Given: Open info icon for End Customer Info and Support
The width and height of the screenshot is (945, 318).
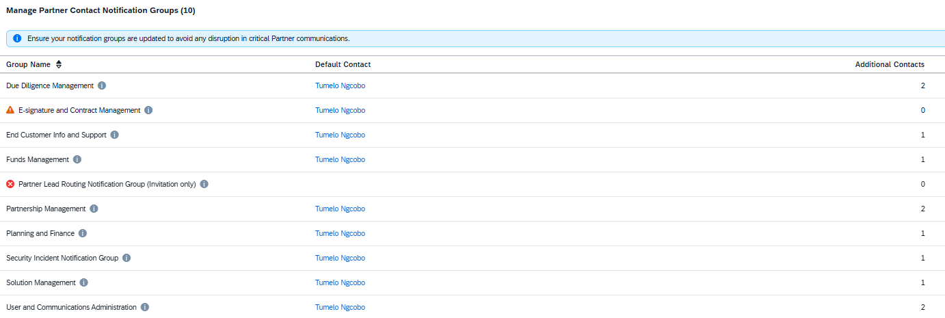Looking at the screenshot, I should pyautogui.click(x=115, y=135).
